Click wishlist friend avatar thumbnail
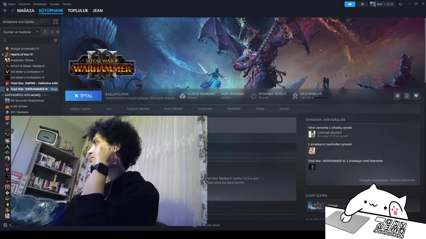Image resolution: width=426 pixels, height=239 pixels. click(312, 167)
